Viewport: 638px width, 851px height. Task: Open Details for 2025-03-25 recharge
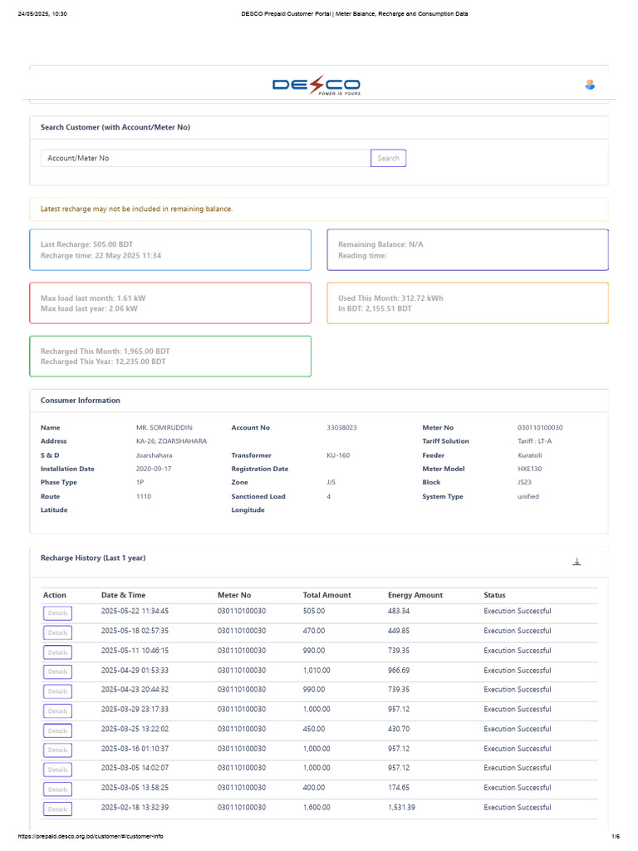point(57,730)
